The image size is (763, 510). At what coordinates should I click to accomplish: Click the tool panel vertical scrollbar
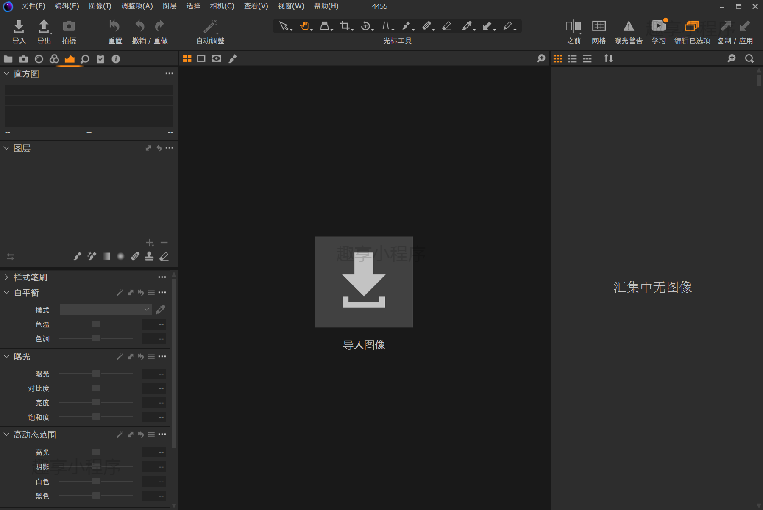coord(174,362)
